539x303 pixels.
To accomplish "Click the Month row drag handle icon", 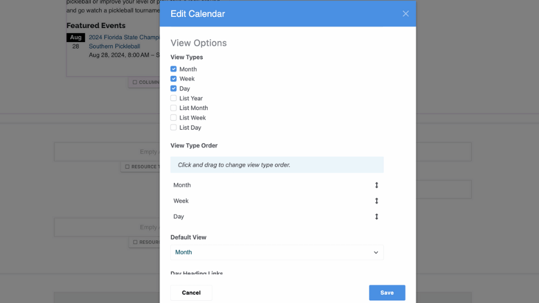I will pyautogui.click(x=377, y=185).
